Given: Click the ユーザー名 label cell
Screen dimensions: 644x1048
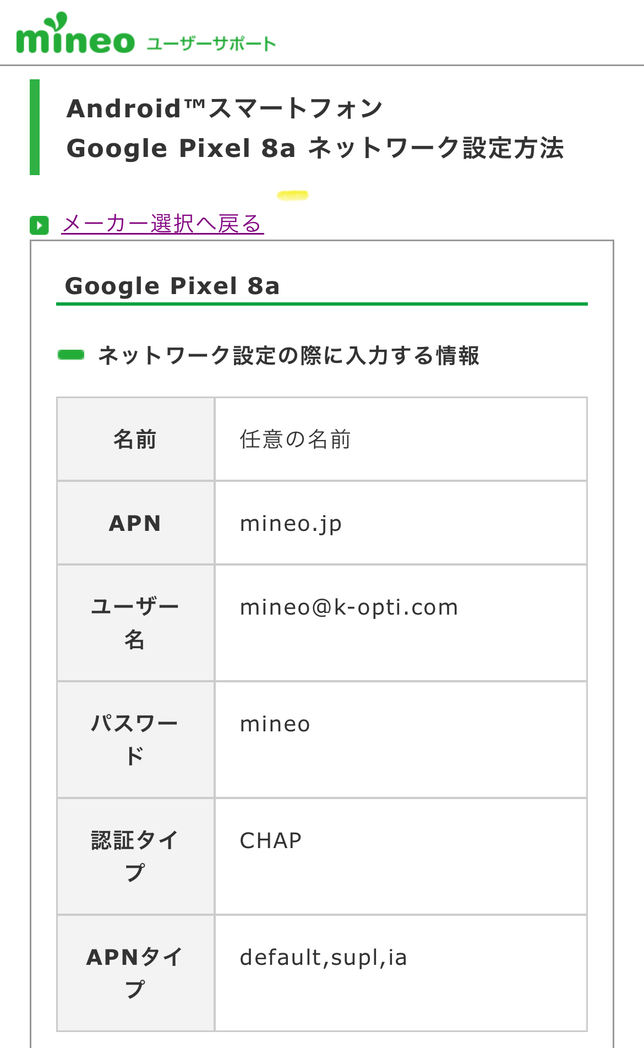Looking at the screenshot, I should tap(135, 623).
